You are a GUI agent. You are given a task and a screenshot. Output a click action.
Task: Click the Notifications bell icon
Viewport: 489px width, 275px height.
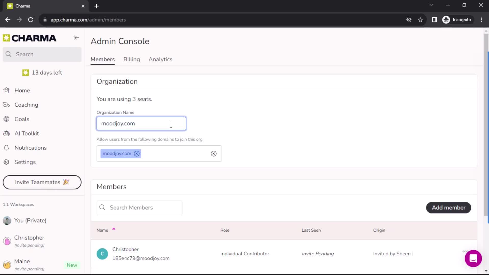tap(6, 148)
